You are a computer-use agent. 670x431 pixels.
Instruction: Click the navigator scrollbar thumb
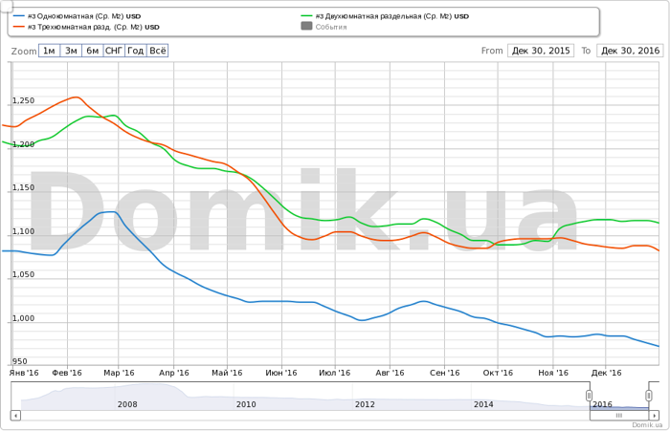[x=619, y=415]
